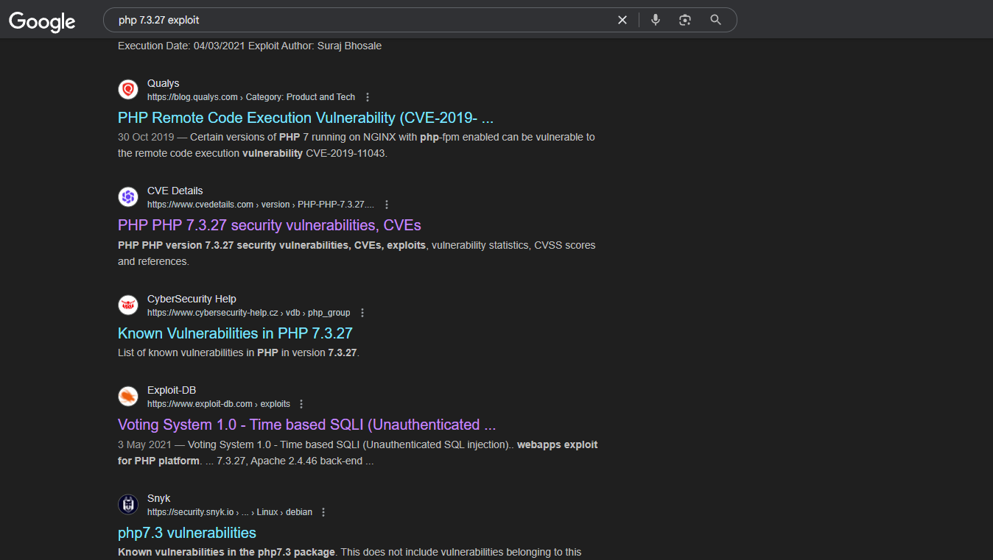The height and width of the screenshot is (560, 993).
Task: Open more options for CyberSecurity Help result
Action: click(362, 313)
